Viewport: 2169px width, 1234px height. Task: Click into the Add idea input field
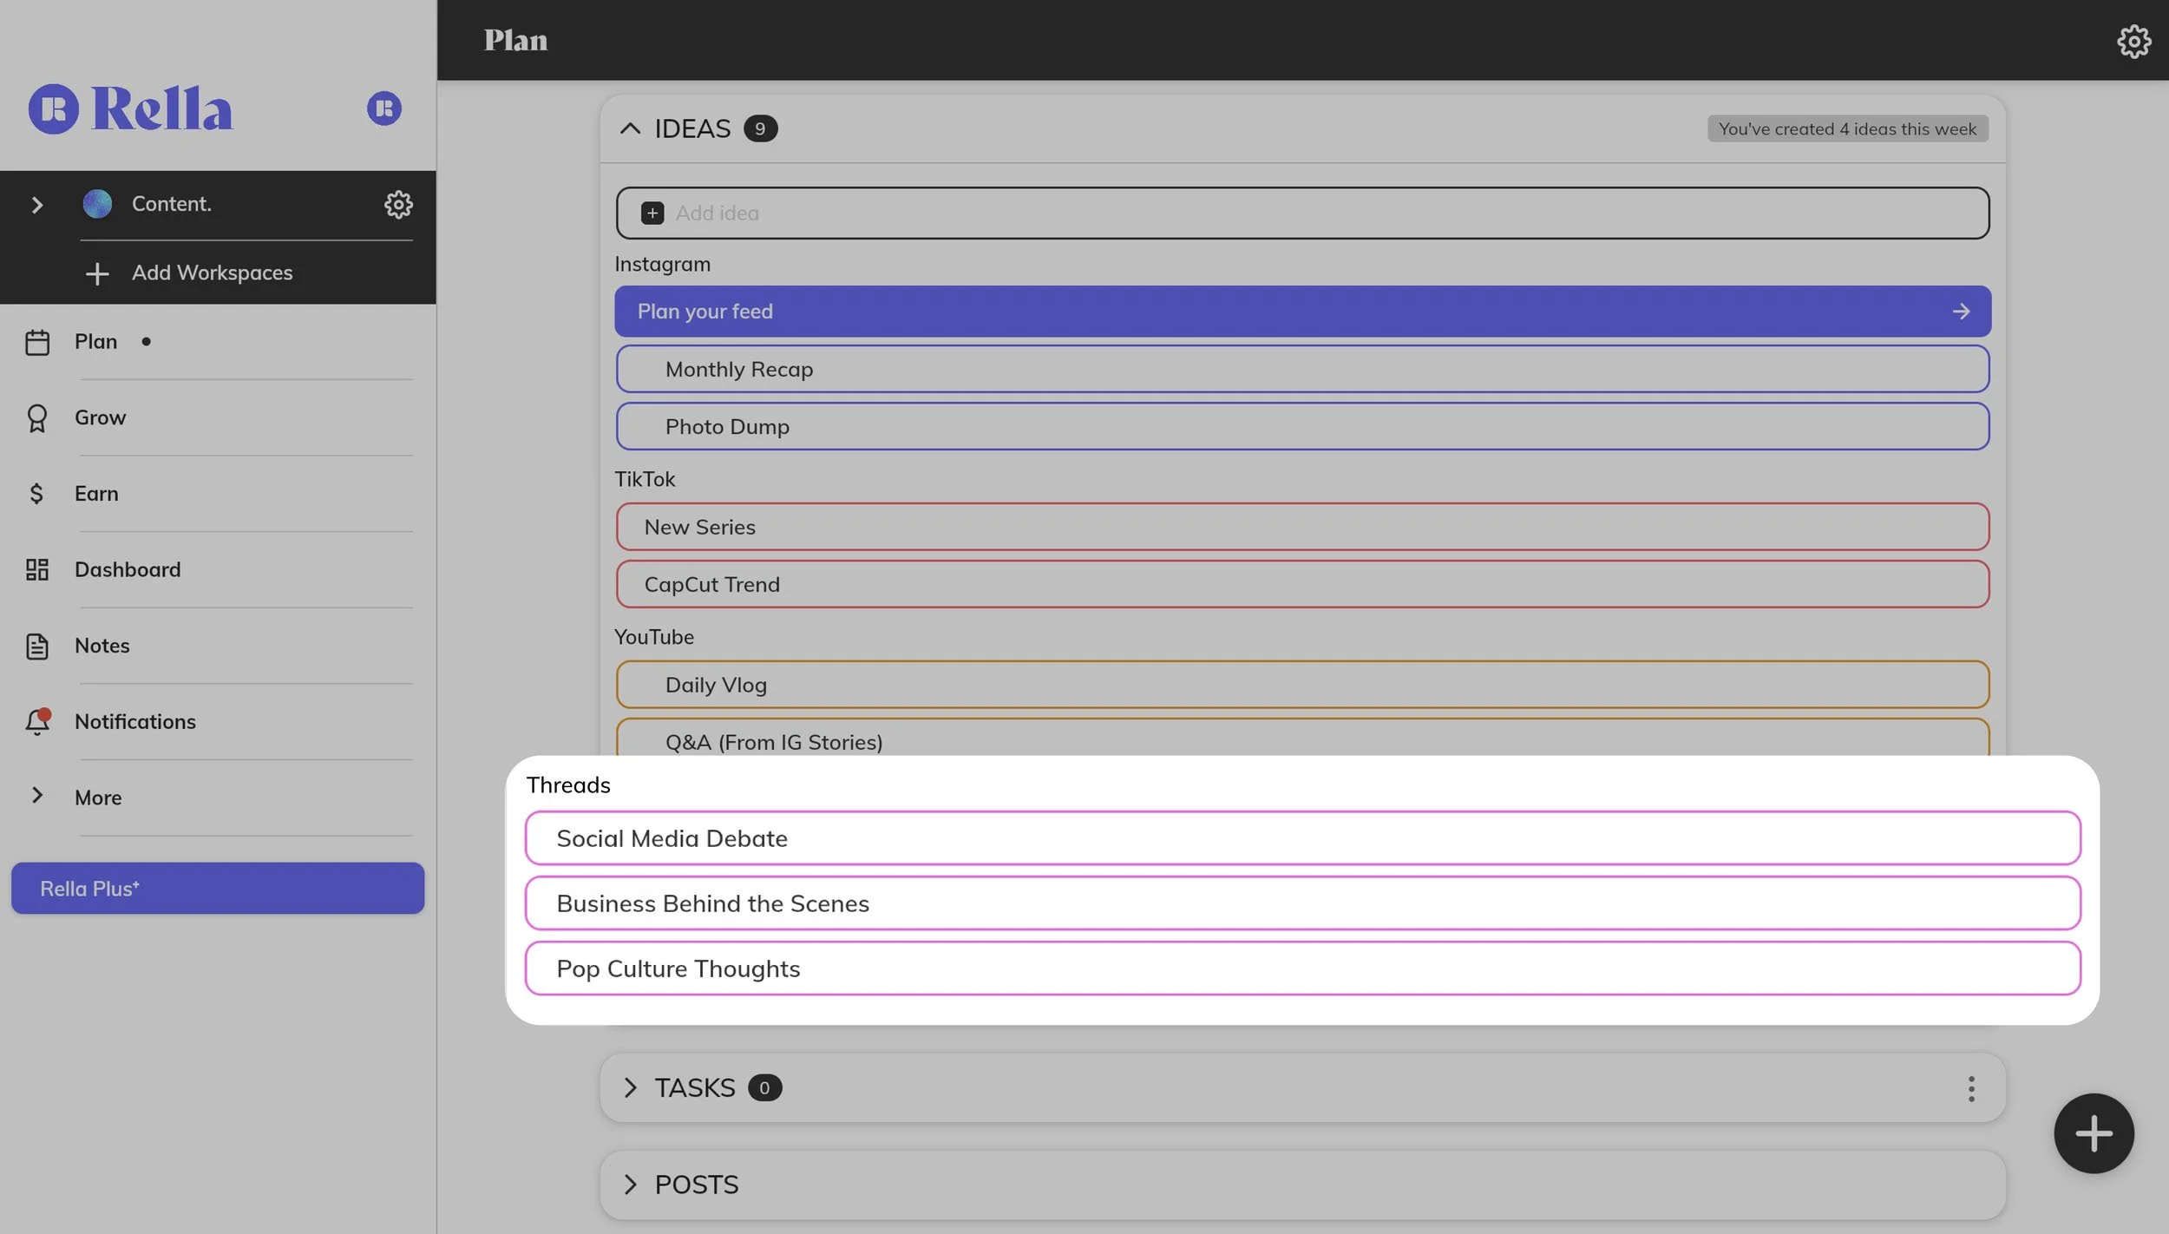tap(1302, 213)
